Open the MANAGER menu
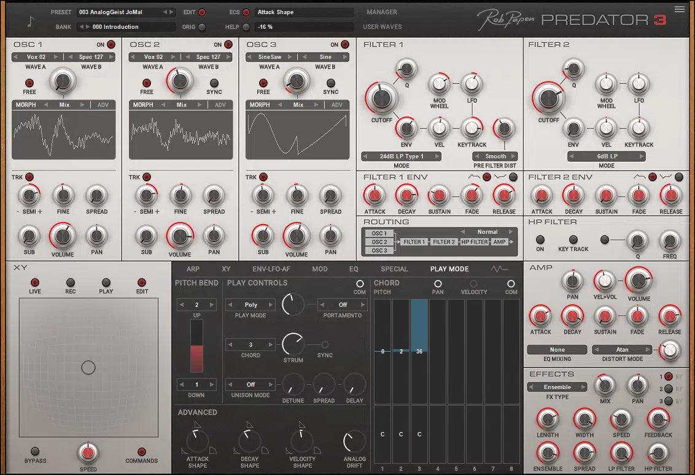695x475 pixels. pyautogui.click(x=381, y=12)
